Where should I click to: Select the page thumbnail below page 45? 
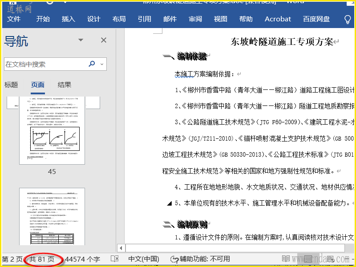click(x=52, y=216)
